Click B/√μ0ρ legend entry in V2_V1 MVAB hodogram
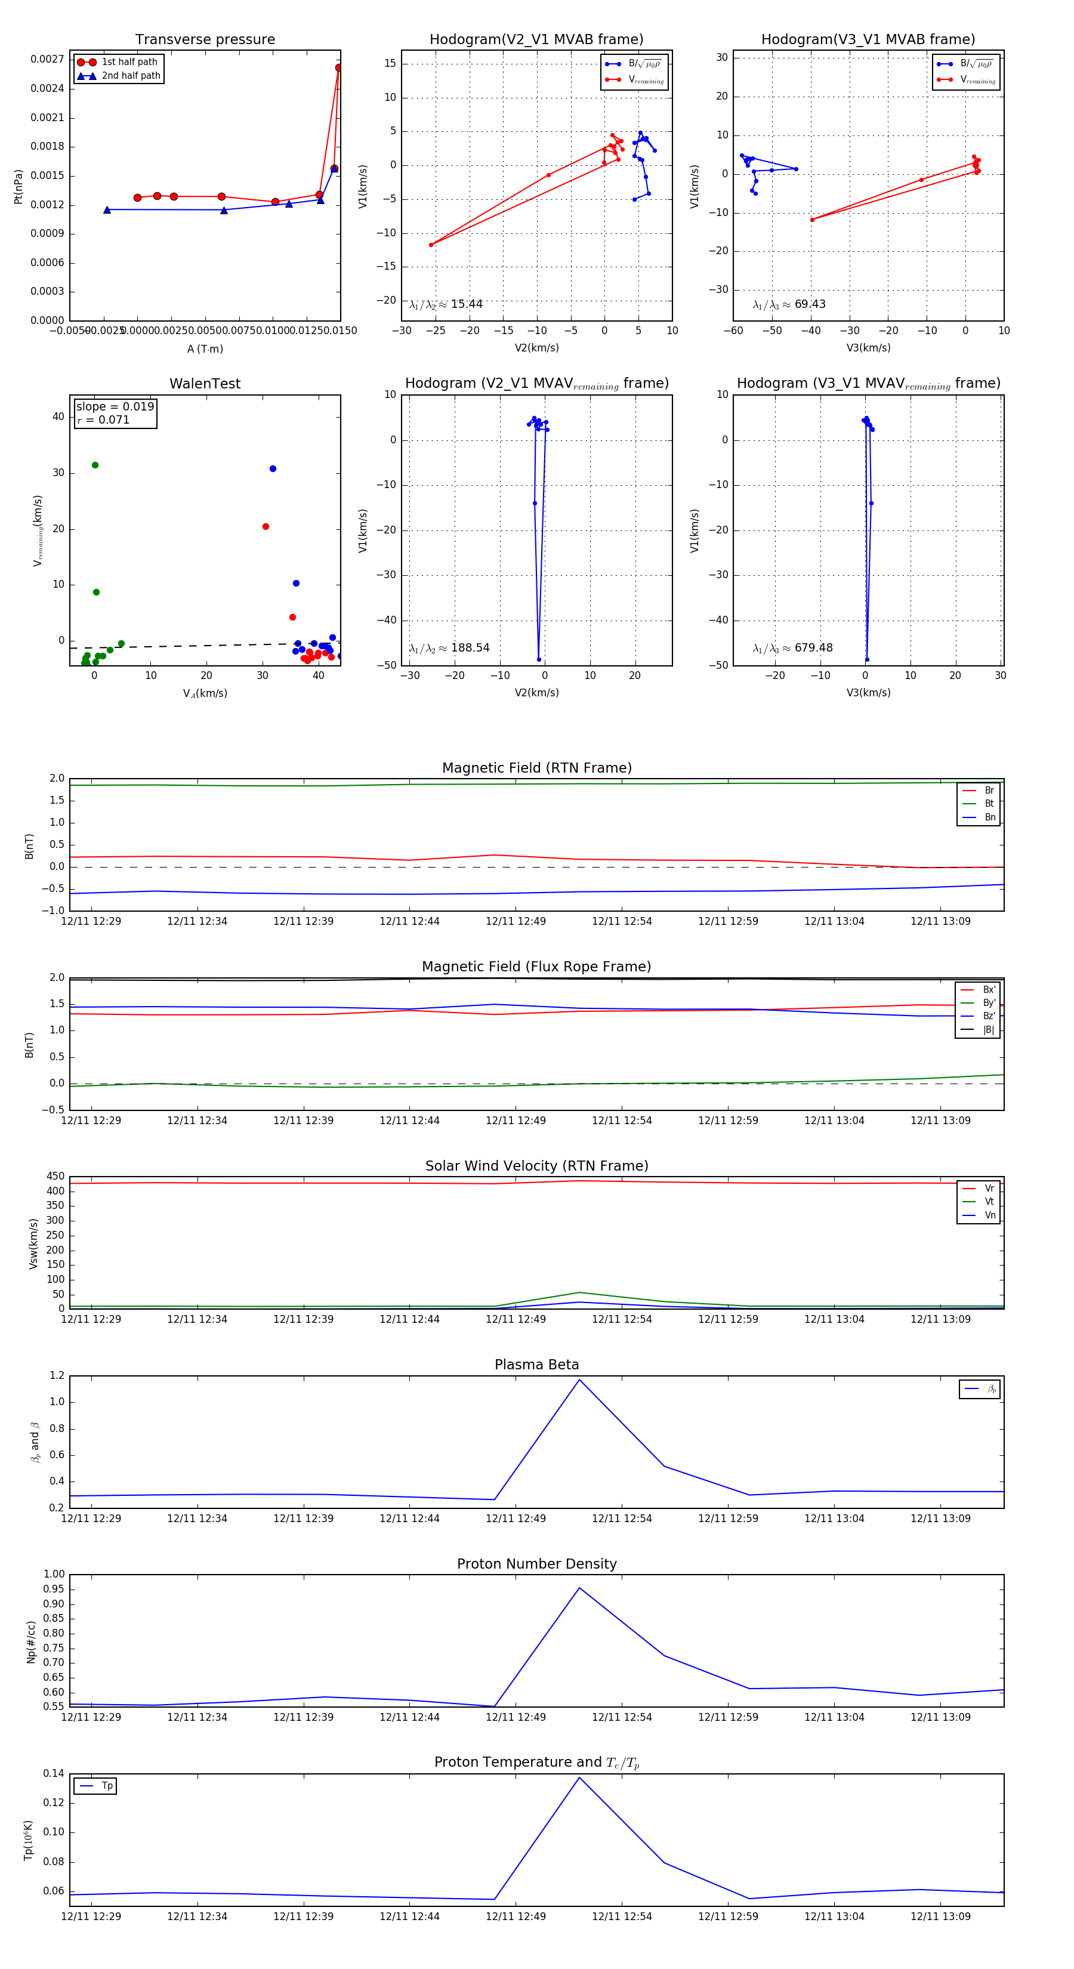 pos(634,63)
